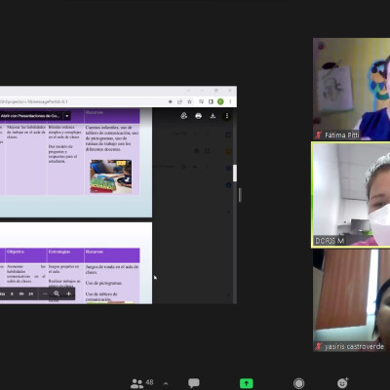Screen dimensions: 390x390
Task: Add the file shortcut to Drive
Action: (184, 116)
